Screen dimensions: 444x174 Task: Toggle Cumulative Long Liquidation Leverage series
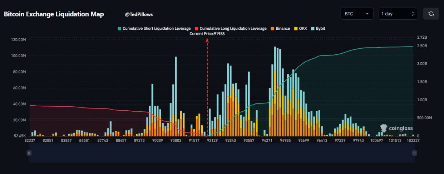(x=233, y=28)
